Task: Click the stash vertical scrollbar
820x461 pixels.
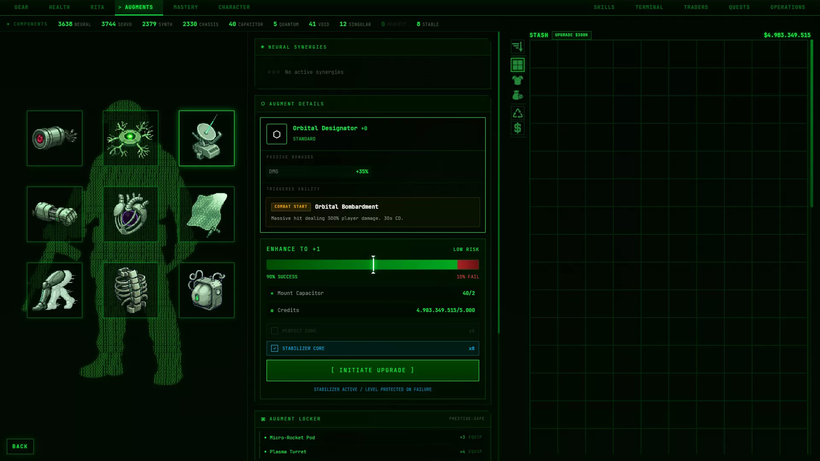Action: coord(811,124)
